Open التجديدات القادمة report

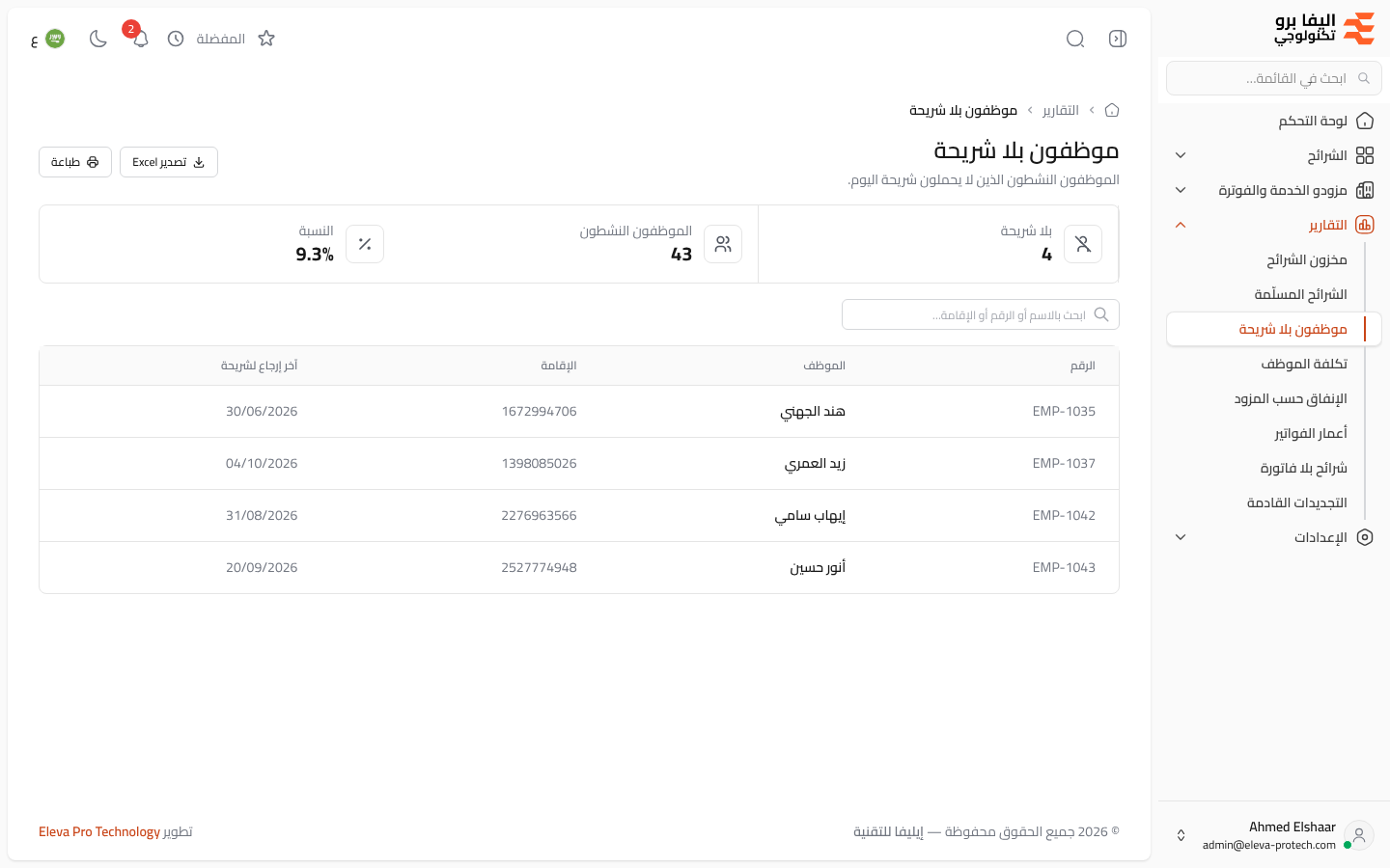[x=1296, y=502]
